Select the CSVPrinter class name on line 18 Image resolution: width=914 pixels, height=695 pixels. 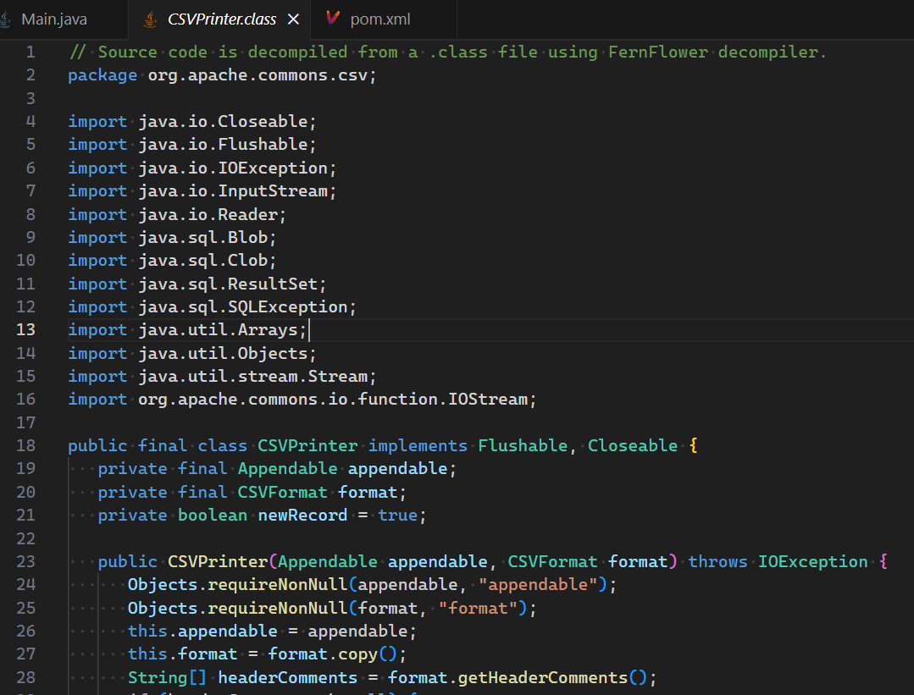pos(307,444)
